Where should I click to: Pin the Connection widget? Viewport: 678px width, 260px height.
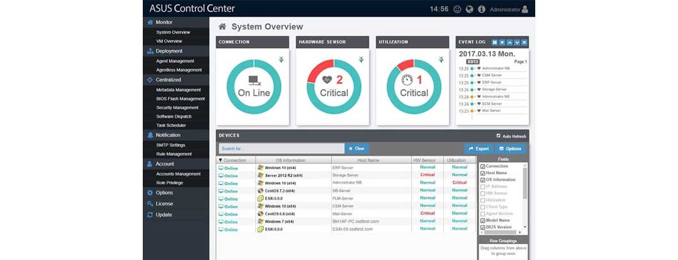281,60
